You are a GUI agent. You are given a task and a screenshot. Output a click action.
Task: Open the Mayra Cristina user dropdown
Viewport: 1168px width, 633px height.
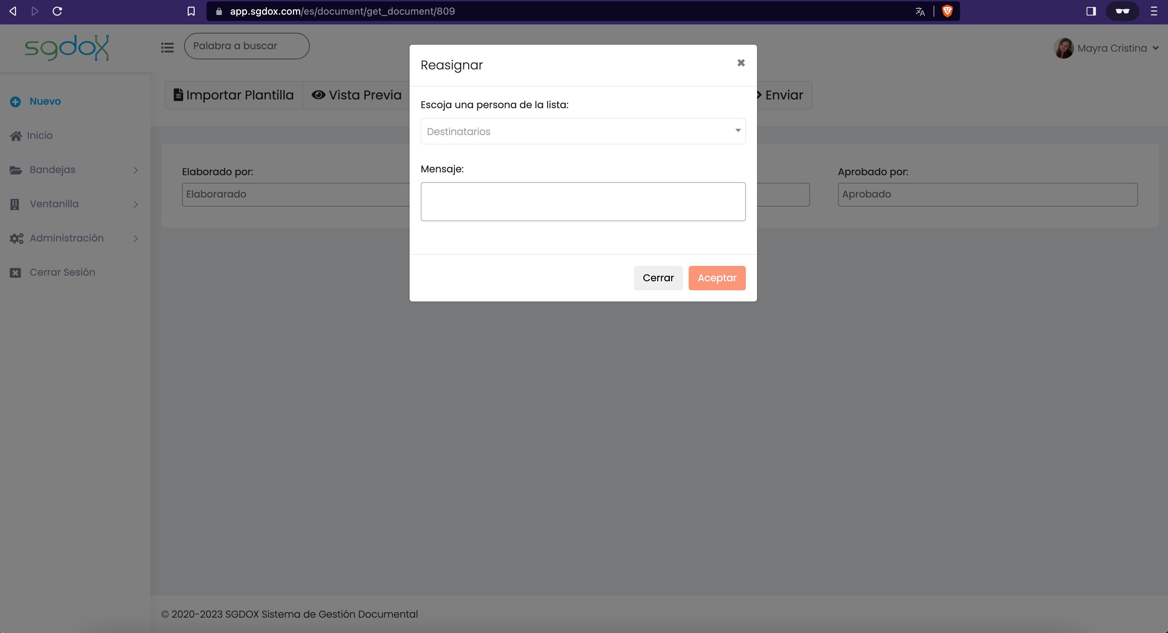click(x=1106, y=48)
